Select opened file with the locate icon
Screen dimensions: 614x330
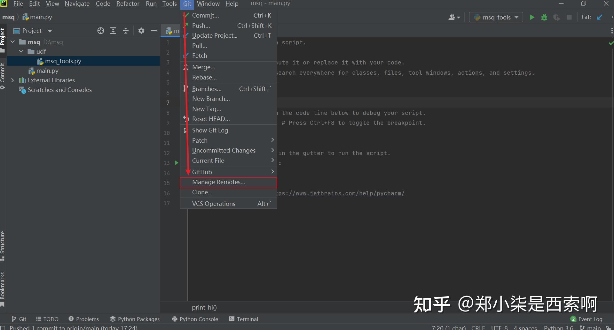point(100,31)
